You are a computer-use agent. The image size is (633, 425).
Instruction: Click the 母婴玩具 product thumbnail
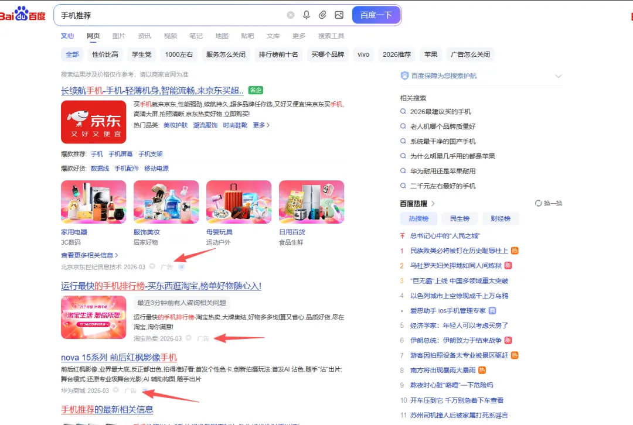point(239,201)
